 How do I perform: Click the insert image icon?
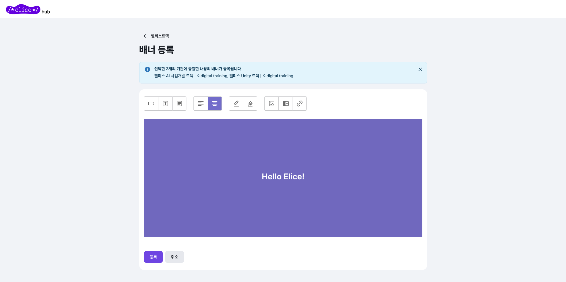coord(272,104)
